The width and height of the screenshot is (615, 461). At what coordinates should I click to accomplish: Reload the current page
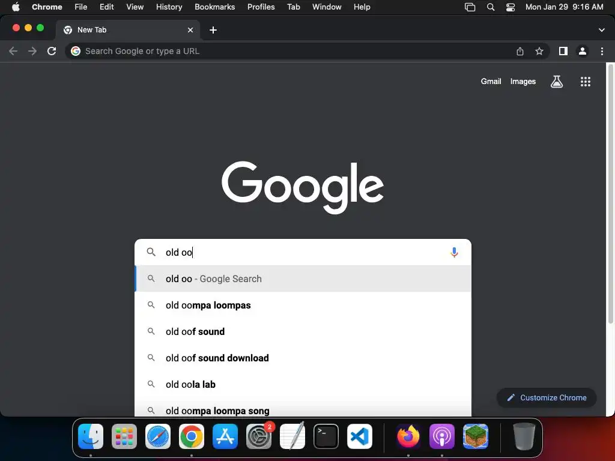tap(52, 51)
